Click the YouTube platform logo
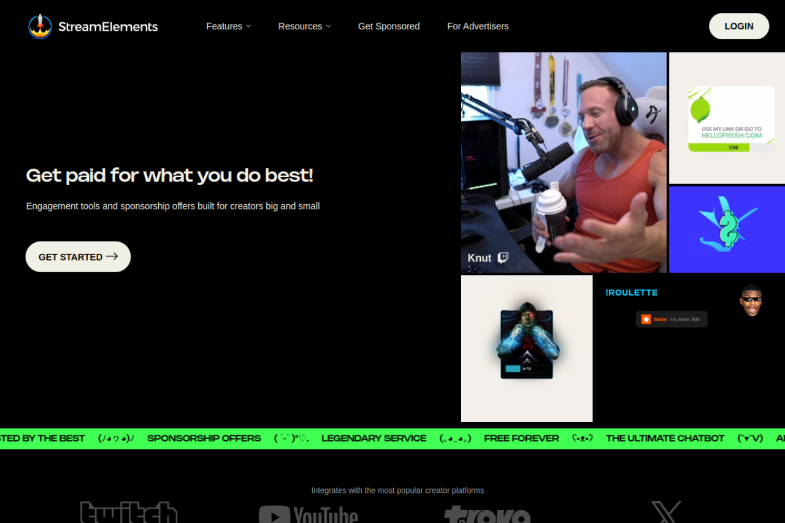 click(308, 514)
